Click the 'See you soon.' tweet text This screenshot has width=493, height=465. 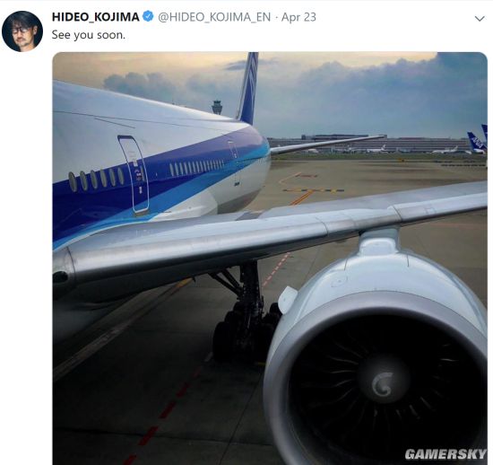pyautogui.click(x=89, y=35)
